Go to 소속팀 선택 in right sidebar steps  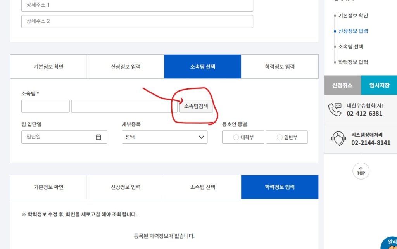(350, 47)
